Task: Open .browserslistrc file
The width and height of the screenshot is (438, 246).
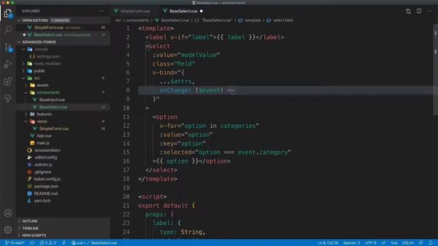Action: (63, 150)
